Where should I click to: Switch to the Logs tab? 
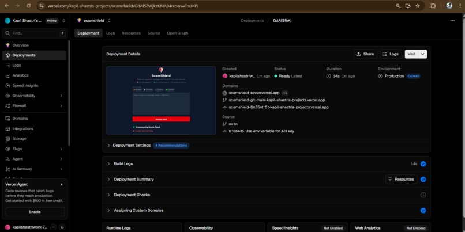click(x=110, y=33)
